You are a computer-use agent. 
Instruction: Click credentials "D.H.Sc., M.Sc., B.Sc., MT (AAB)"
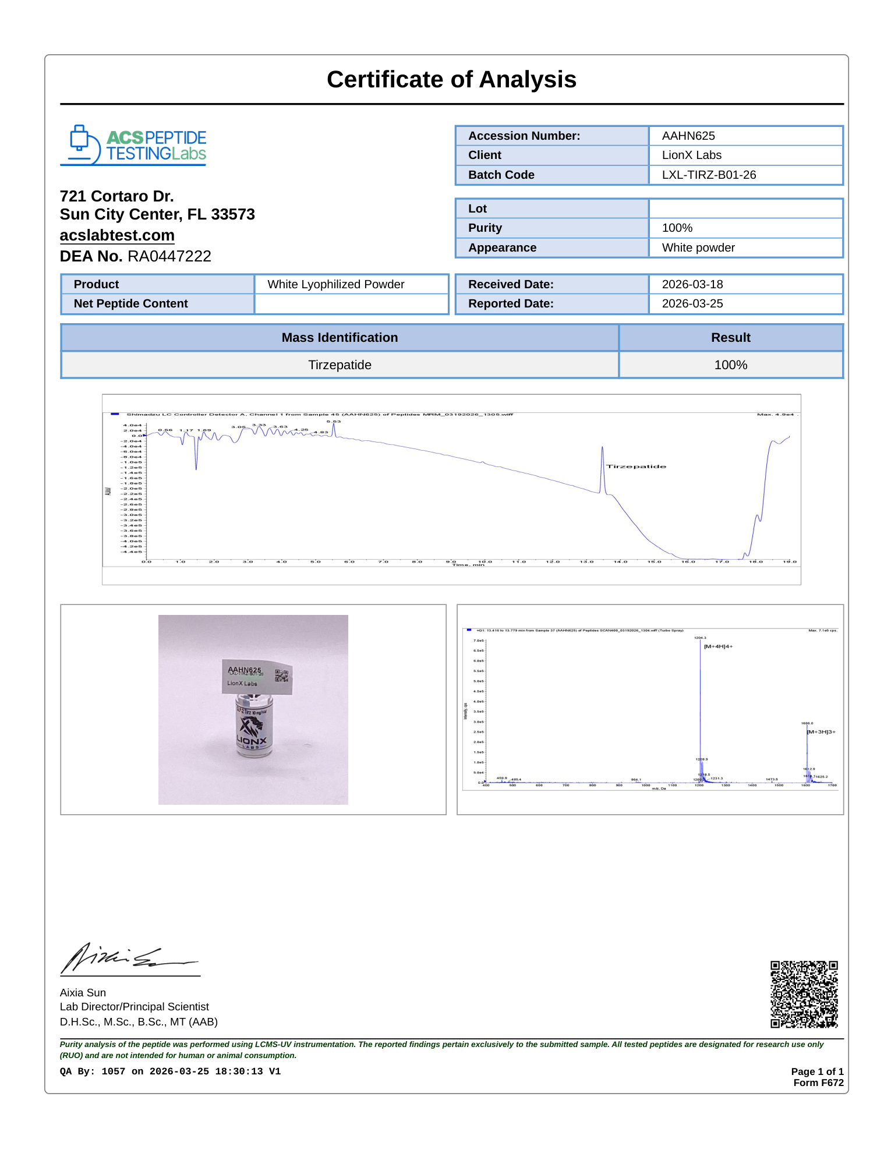pos(139,1022)
